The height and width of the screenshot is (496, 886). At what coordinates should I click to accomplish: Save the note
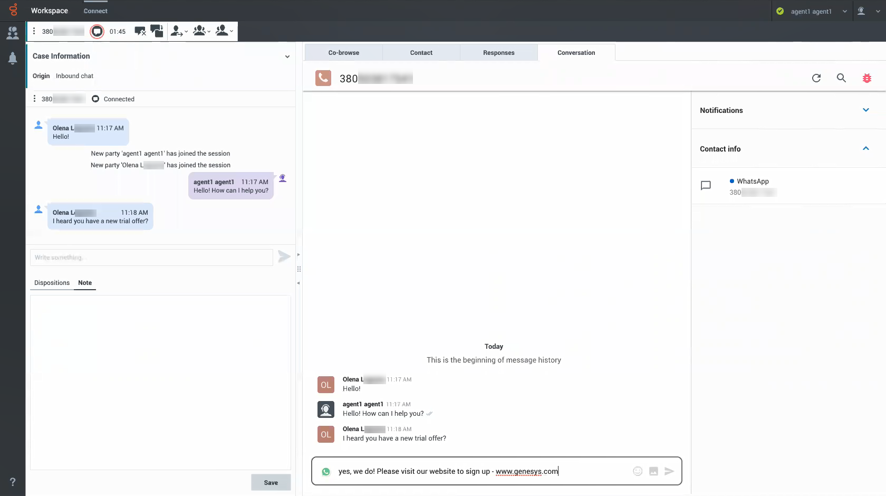coord(271,482)
